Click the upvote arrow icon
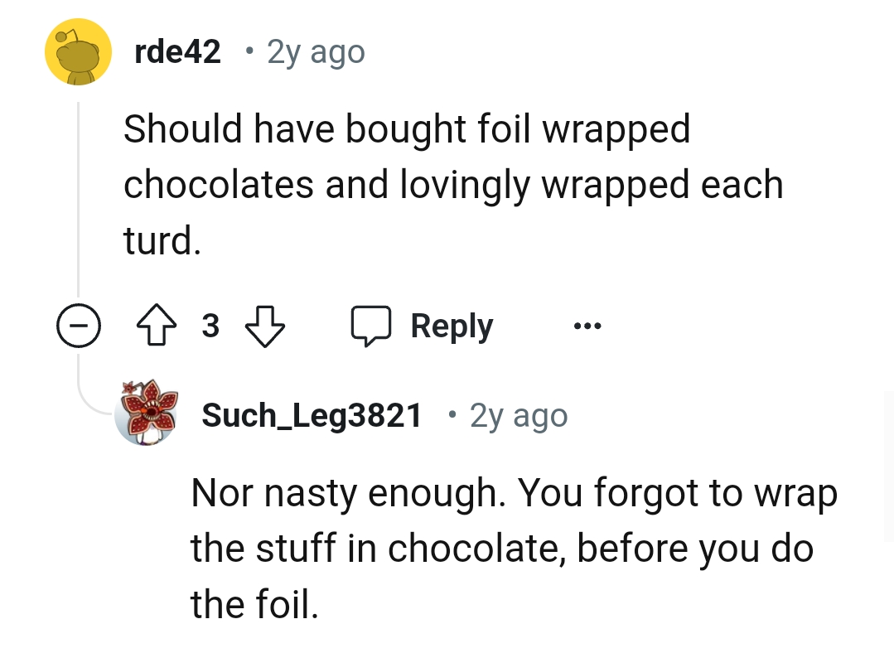894x653 pixels. click(x=157, y=326)
